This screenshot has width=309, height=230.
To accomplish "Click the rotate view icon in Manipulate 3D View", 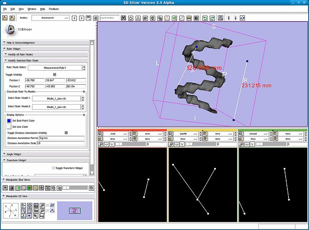I will tap(23, 211).
